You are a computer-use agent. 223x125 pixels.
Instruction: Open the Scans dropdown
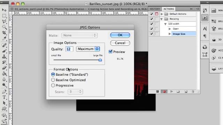tap(75, 92)
